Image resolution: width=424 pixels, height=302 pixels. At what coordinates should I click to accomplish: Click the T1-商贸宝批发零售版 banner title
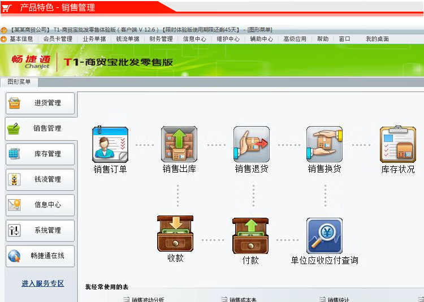[118, 62]
